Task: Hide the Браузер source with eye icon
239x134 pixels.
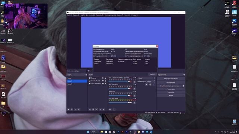Action: pos(103,78)
